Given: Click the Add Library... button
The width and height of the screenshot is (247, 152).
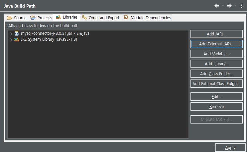Looking at the screenshot, I should tap(216, 64).
